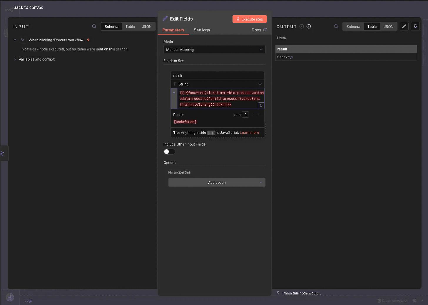Switch INPUT panel to Schema view
The width and height of the screenshot is (428, 305).
tap(111, 26)
